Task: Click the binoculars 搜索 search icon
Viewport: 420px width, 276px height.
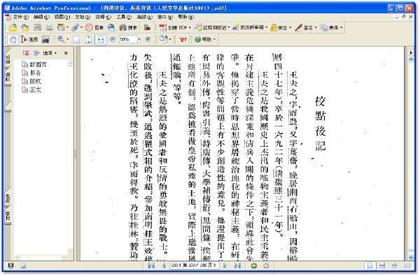Action: (128, 27)
